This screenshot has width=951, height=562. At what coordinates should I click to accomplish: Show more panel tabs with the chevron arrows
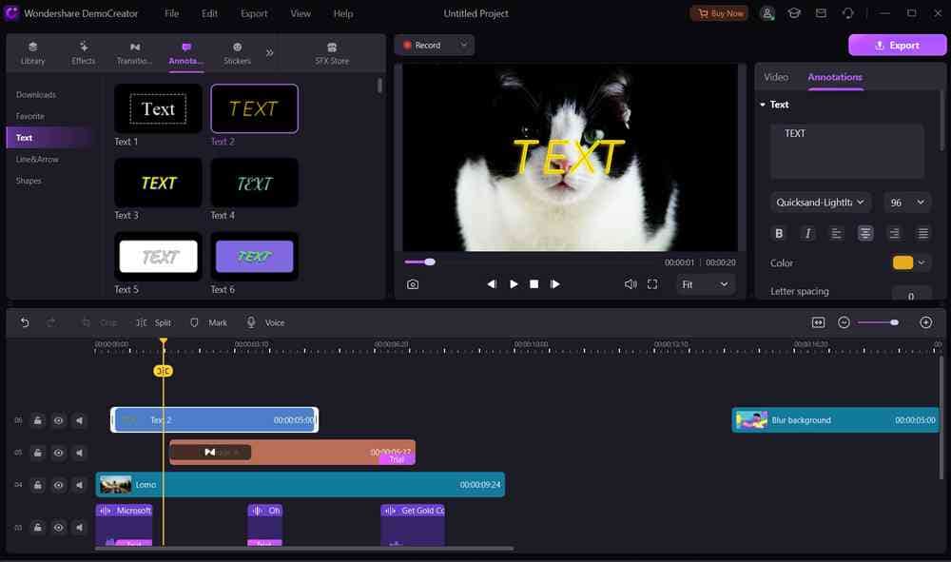coord(269,52)
